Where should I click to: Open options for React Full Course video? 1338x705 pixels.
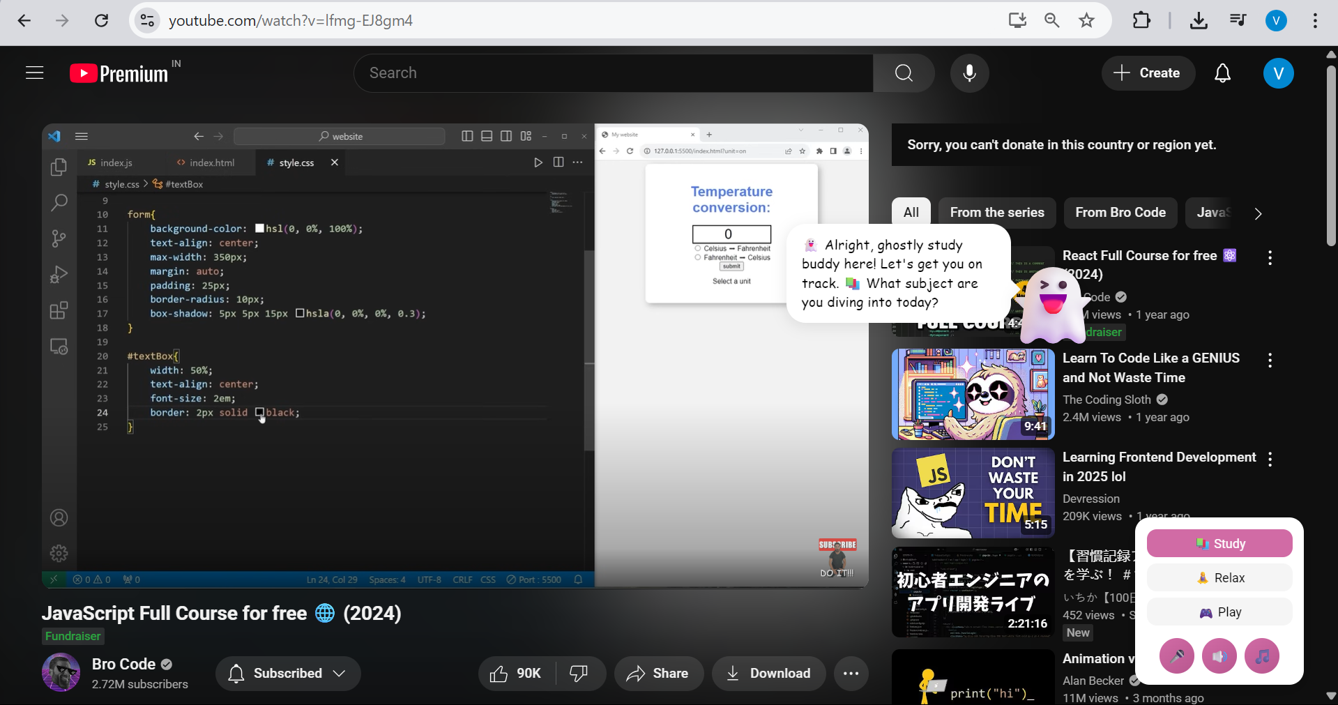pos(1270,258)
